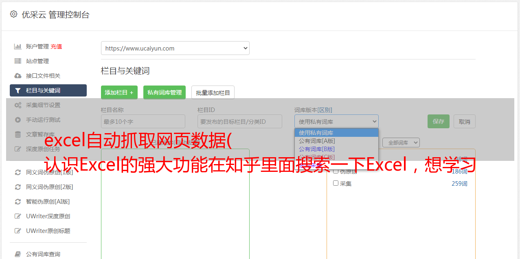Screen dimensions: 520x259
Task: Click the 186词 count
Action: 459,171
